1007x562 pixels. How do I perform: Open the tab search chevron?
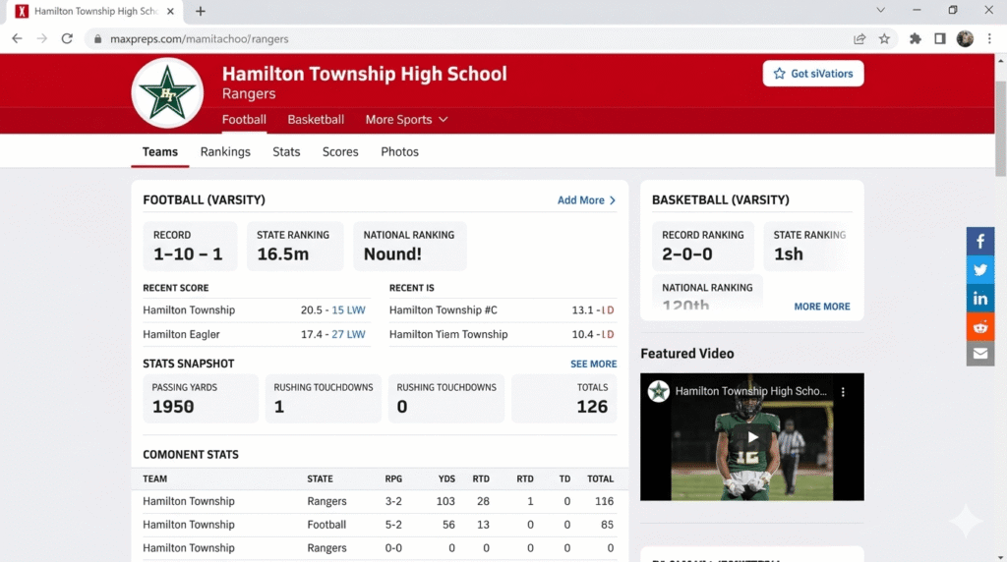[x=880, y=10]
